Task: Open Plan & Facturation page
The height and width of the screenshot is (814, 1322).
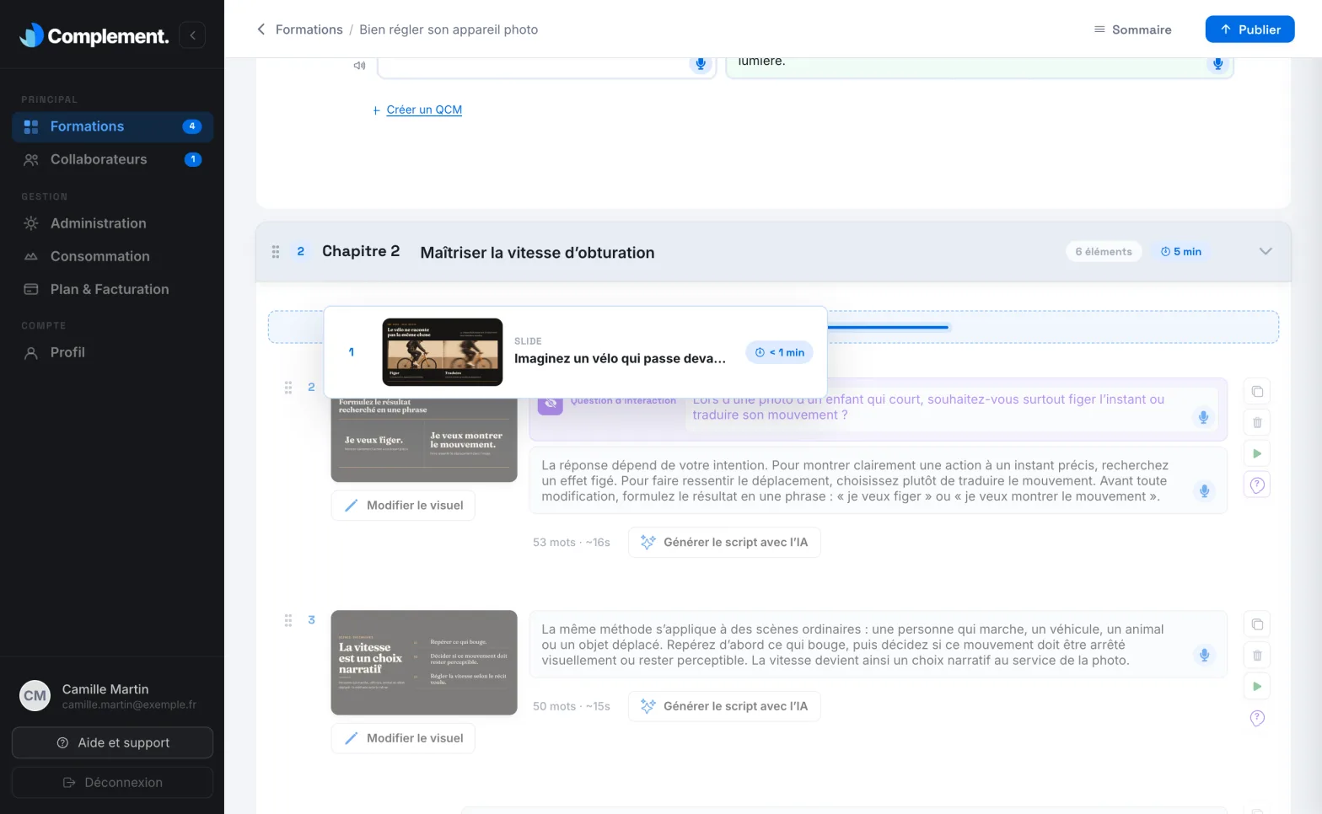Action: 112,289
